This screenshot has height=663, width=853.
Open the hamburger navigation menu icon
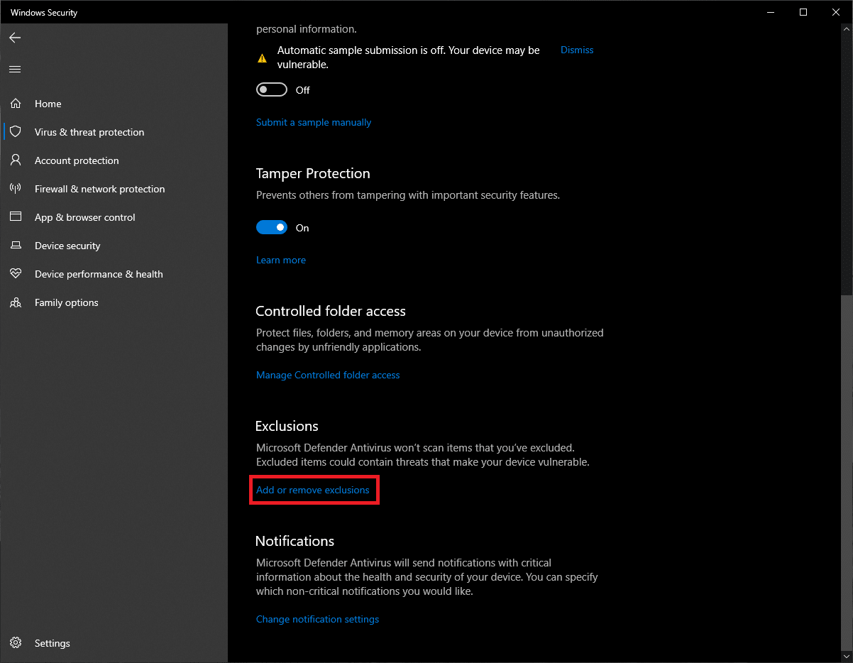tap(15, 69)
